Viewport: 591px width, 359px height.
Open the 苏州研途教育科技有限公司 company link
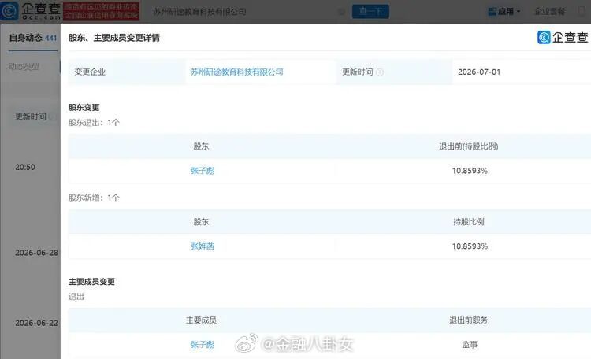pyautogui.click(x=236, y=72)
